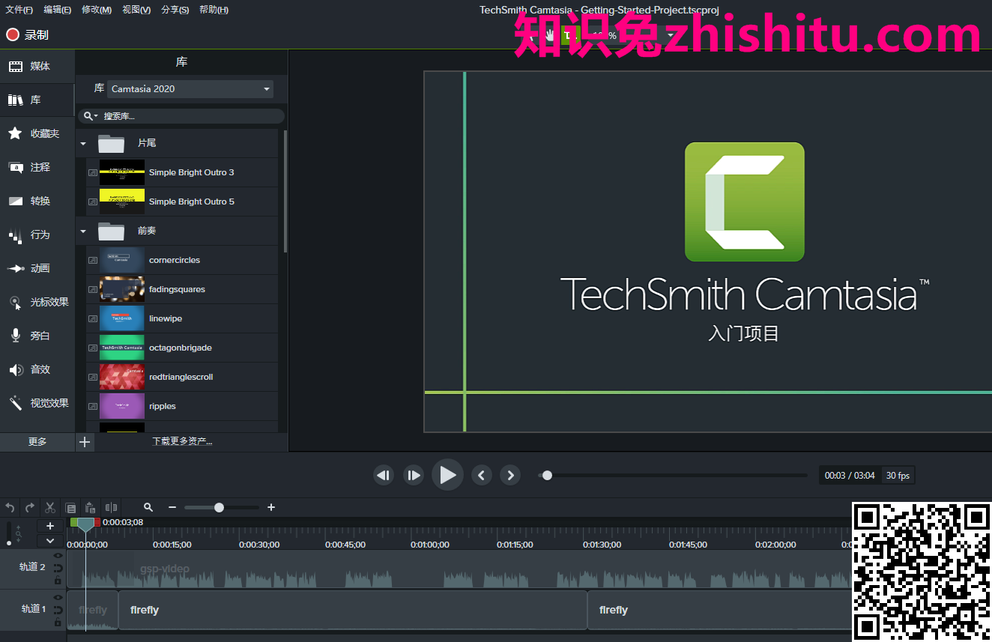Copy the selected timeline media

[70, 507]
